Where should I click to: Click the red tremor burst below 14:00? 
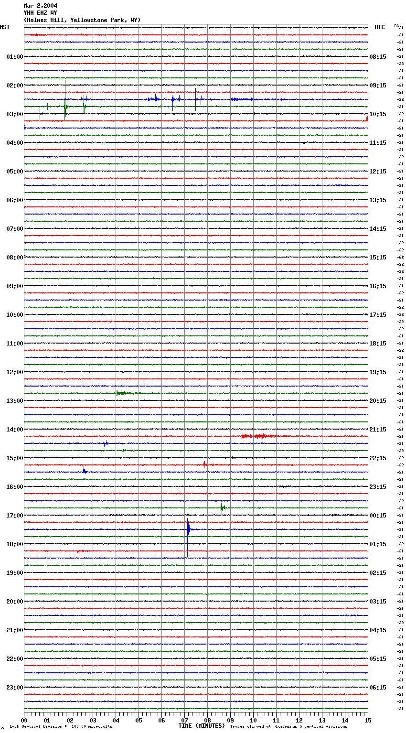[x=259, y=436]
